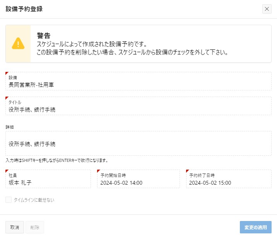Image resolution: width=277 pixels, height=238 pixels.
Task: Click the 詳細 label
Action: (10, 127)
